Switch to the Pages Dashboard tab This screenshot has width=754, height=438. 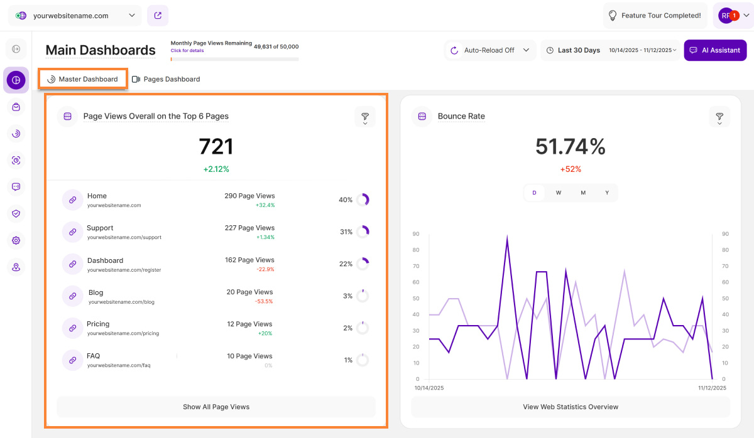[x=166, y=79]
